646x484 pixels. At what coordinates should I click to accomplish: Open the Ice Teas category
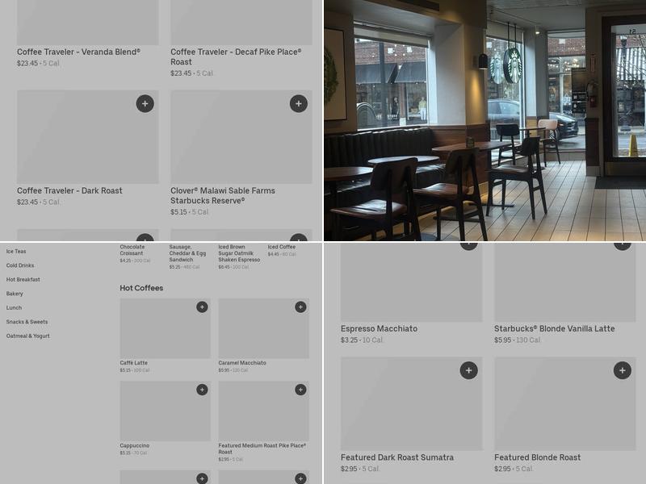tap(16, 252)
